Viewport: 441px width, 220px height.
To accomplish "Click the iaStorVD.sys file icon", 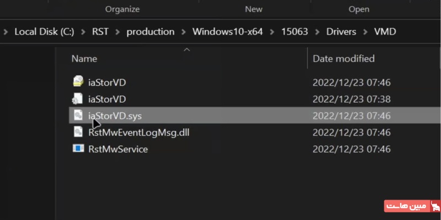I will pos(78,116).
